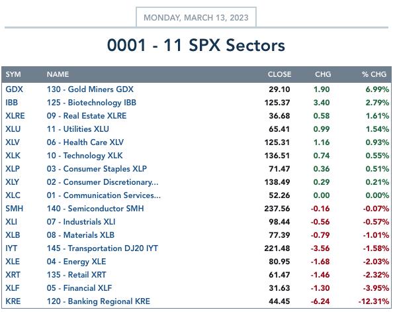This screenshot has height=312, width=395.
Task: Open 03 - Consumer Staples XLP link
Action: [x=97, y=169]
